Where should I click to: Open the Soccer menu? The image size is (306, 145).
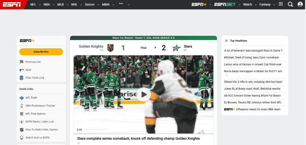click(x=90, y=5)
